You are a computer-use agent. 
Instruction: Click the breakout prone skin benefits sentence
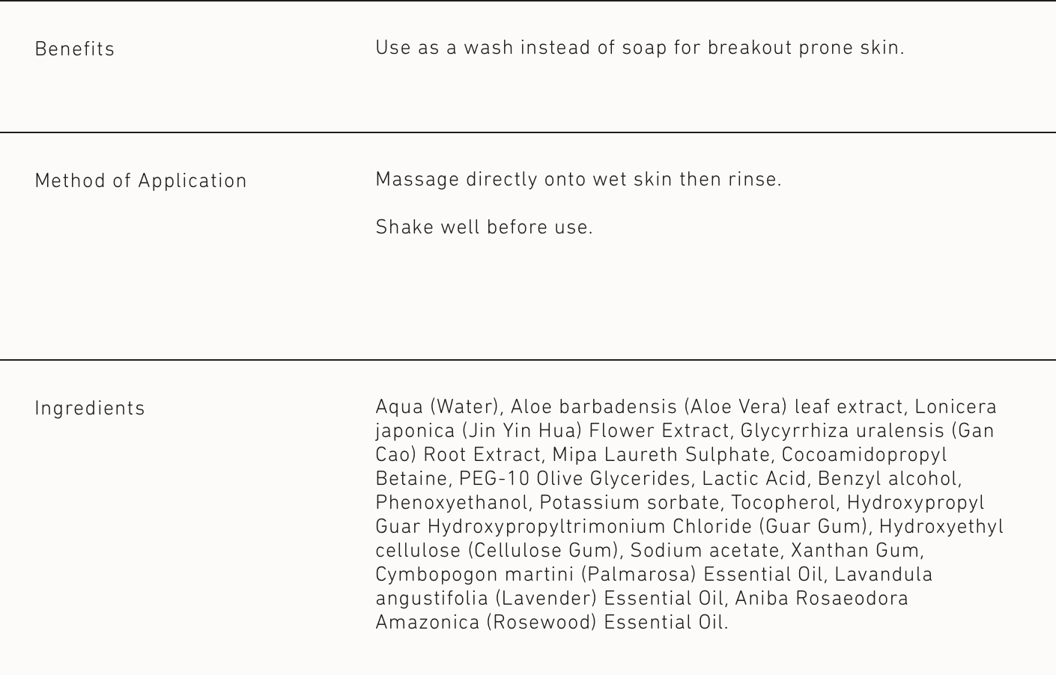[640, 48]
